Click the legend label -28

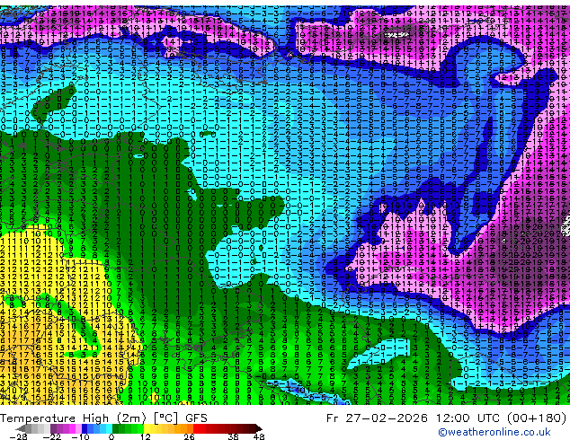tap(18, 436)
